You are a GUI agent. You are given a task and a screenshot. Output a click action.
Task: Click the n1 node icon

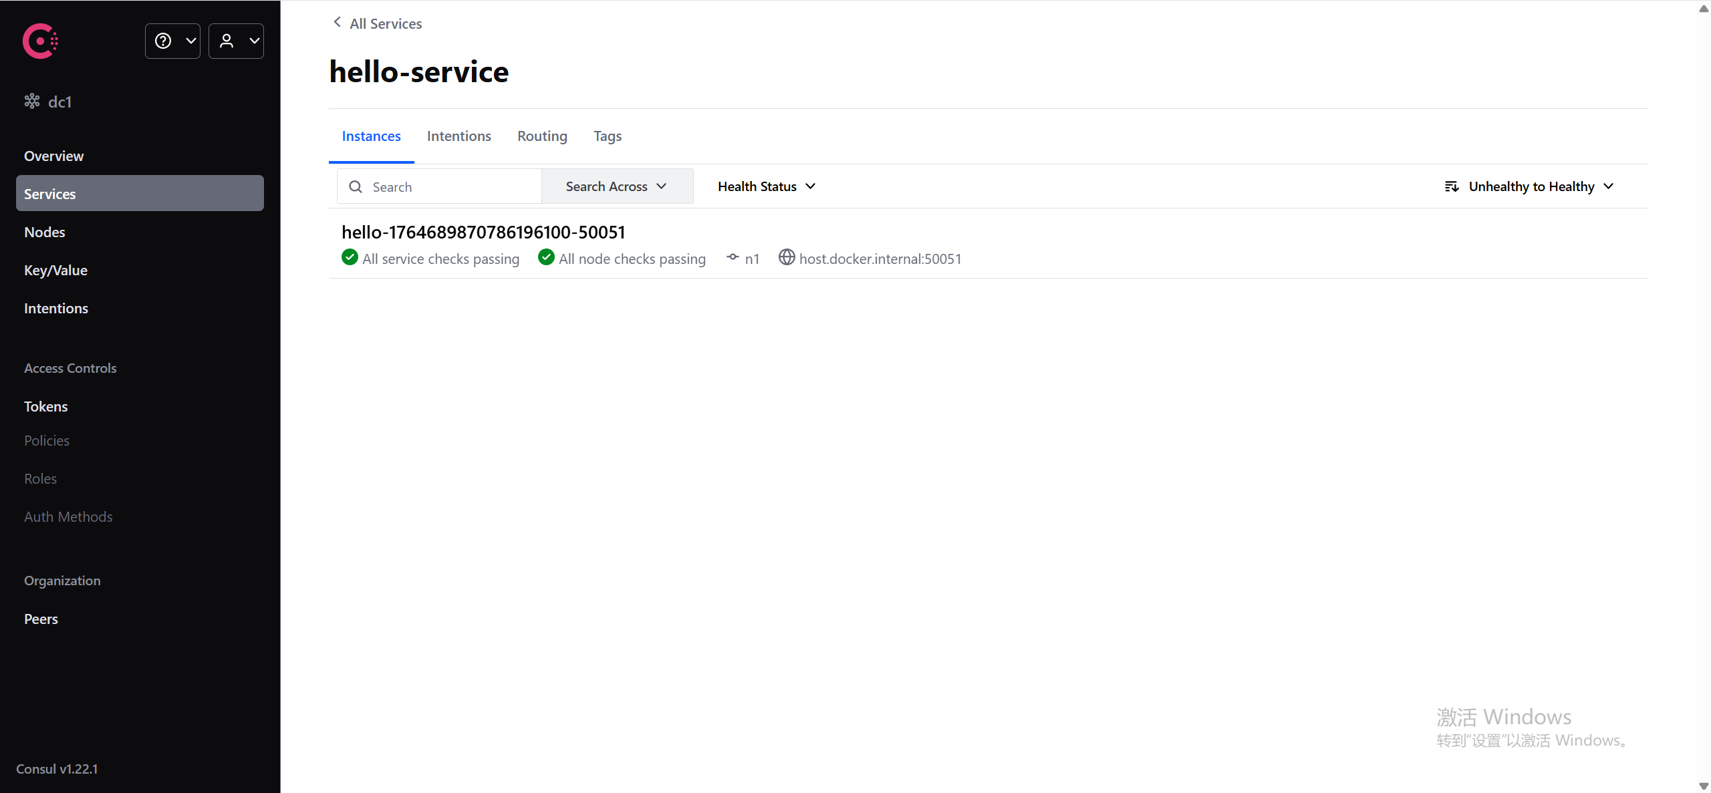(733, 258)
